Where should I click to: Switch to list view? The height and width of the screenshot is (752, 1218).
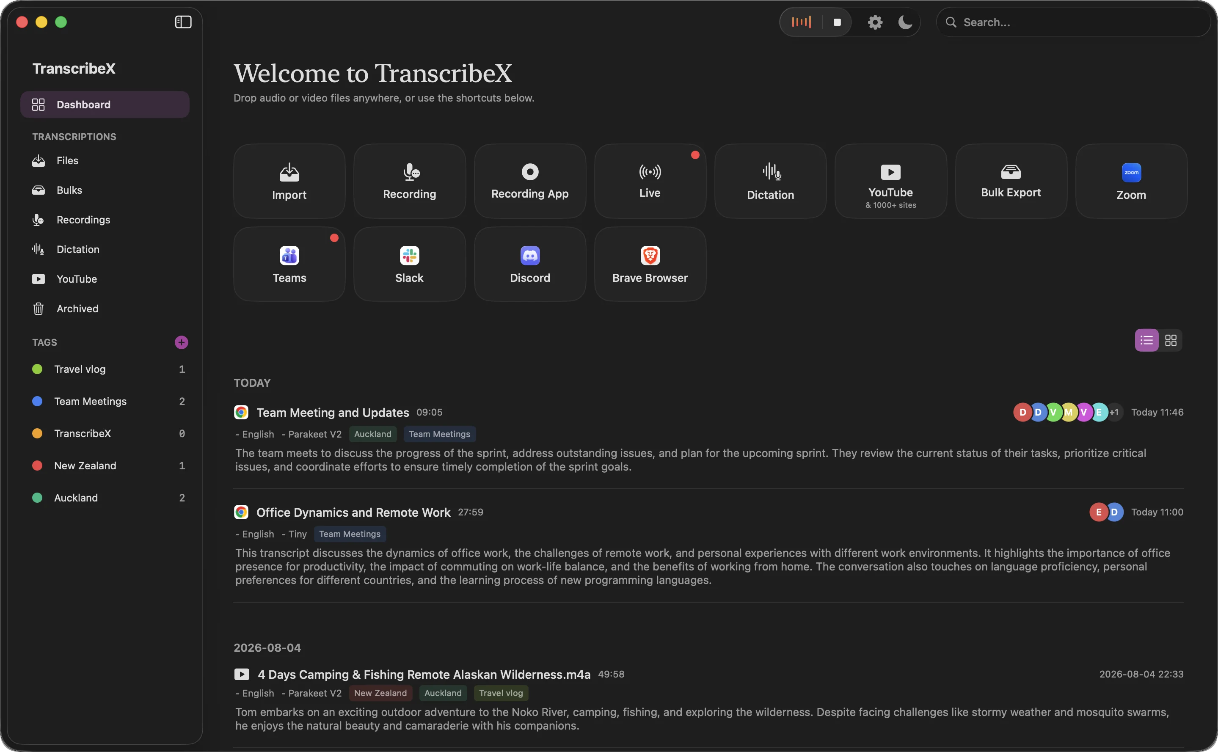[1146, 340]
